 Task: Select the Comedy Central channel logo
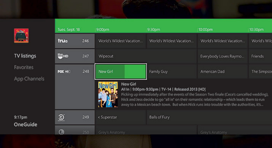pyautogui.click(x=61, y=117)
